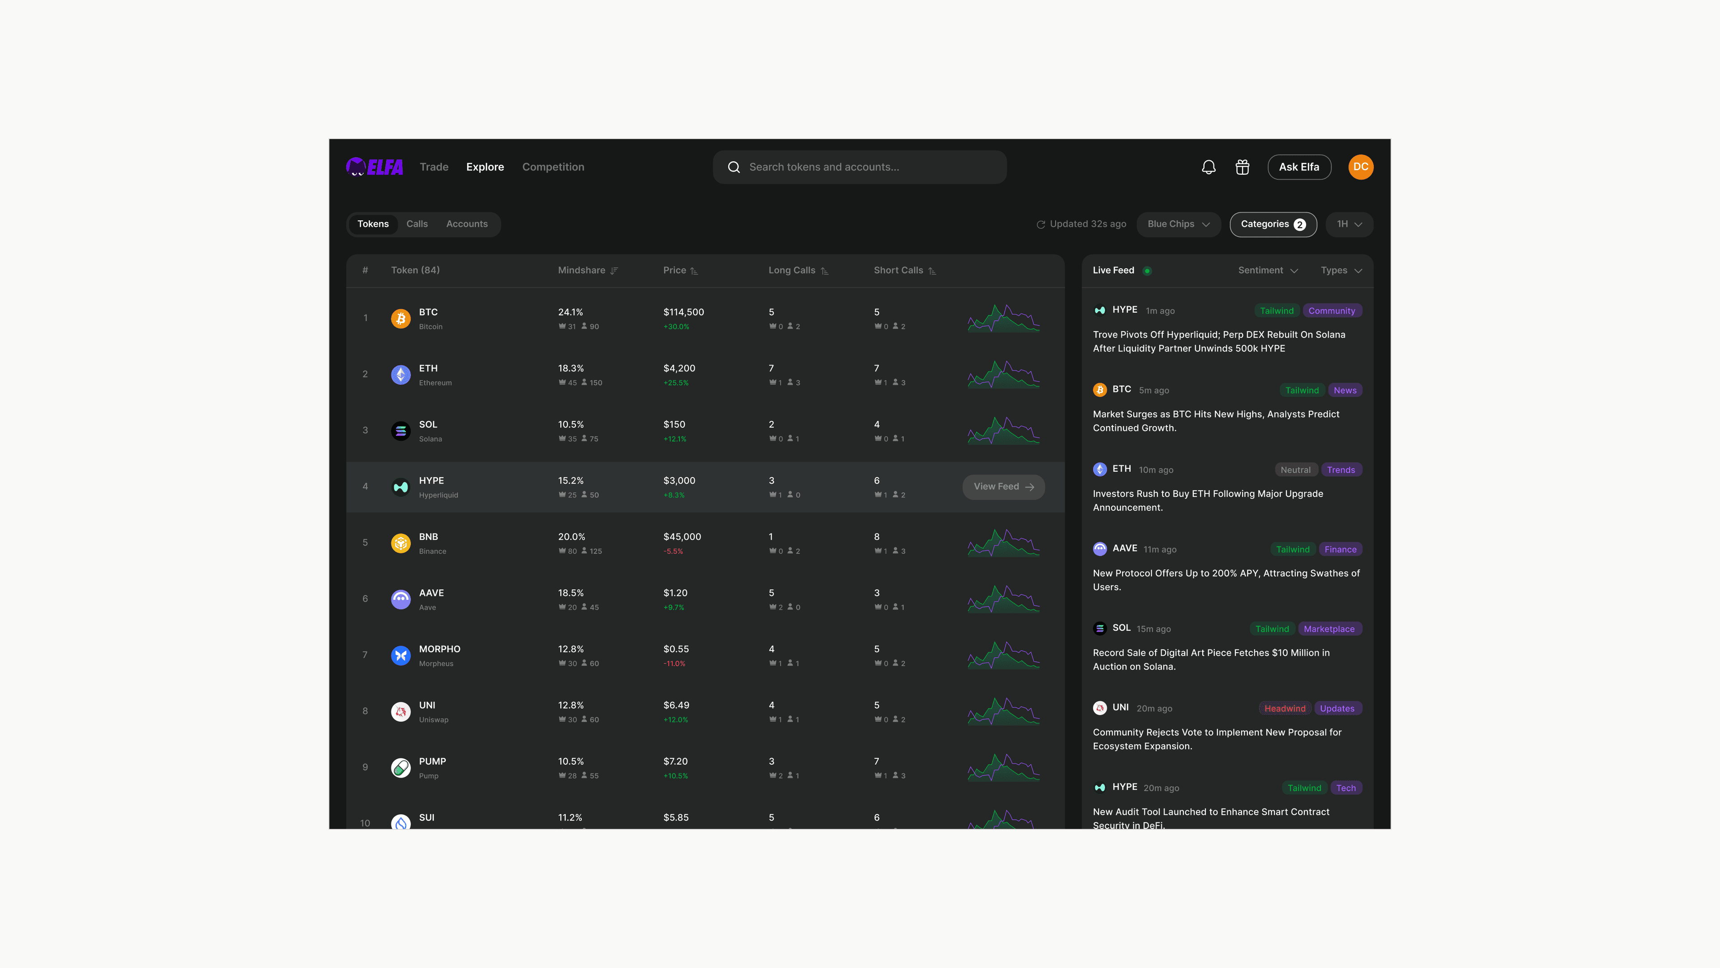This screenshot has width=1720, height=968.
Task: Open the notifications bell
Action: coord(1208,167)
